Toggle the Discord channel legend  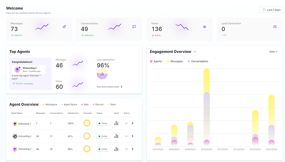tap(98, 105)
